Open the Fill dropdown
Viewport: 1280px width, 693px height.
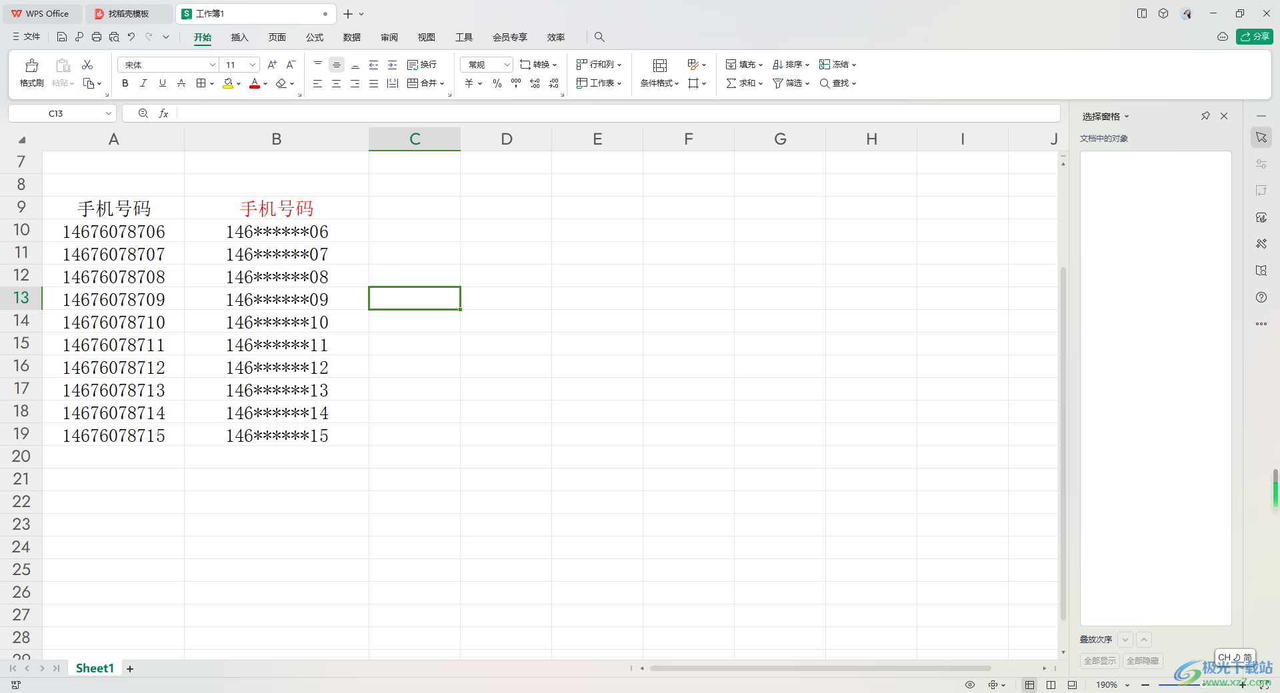point(744,65)
